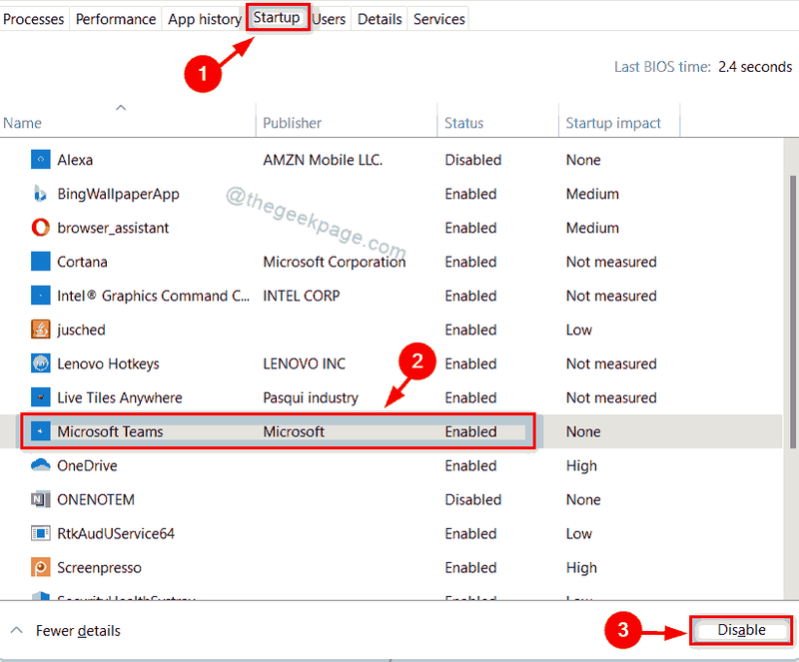
Task: Click publisher Microsoft Corporation
Action: click(x=335, y=262)
